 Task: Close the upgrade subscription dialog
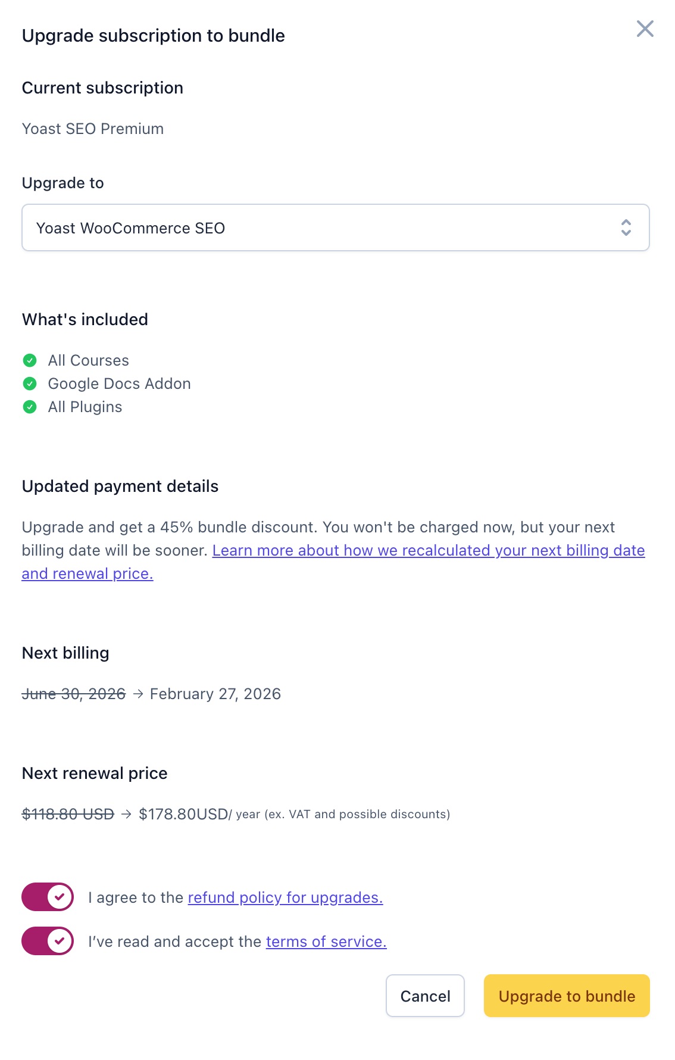click(x=645, y=29)
